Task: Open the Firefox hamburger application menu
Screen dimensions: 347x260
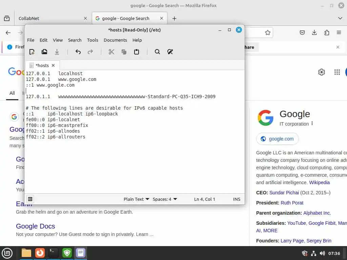Action: (339, 33)
